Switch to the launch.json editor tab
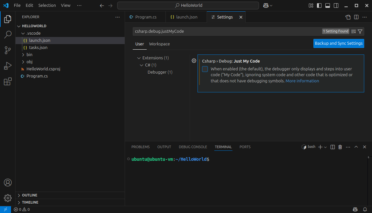This screenshot has width=372, height=213. tap(186, 17)
